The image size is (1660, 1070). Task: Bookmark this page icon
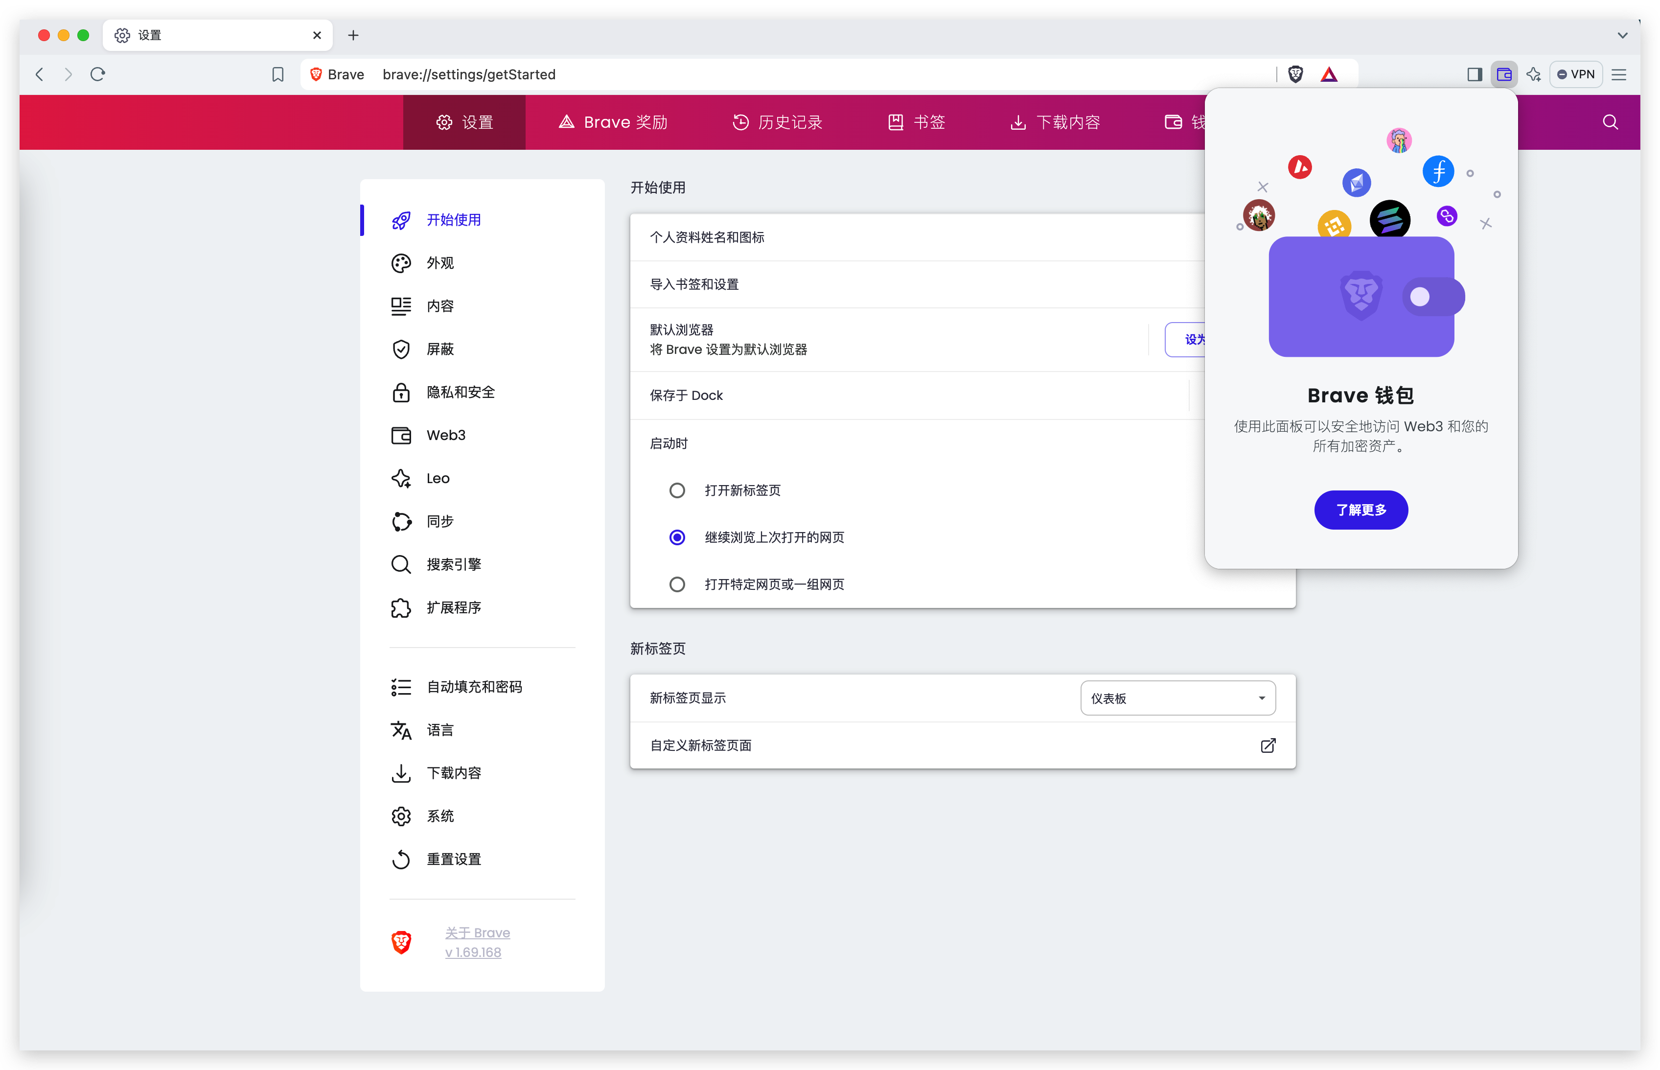coord(278,74)
